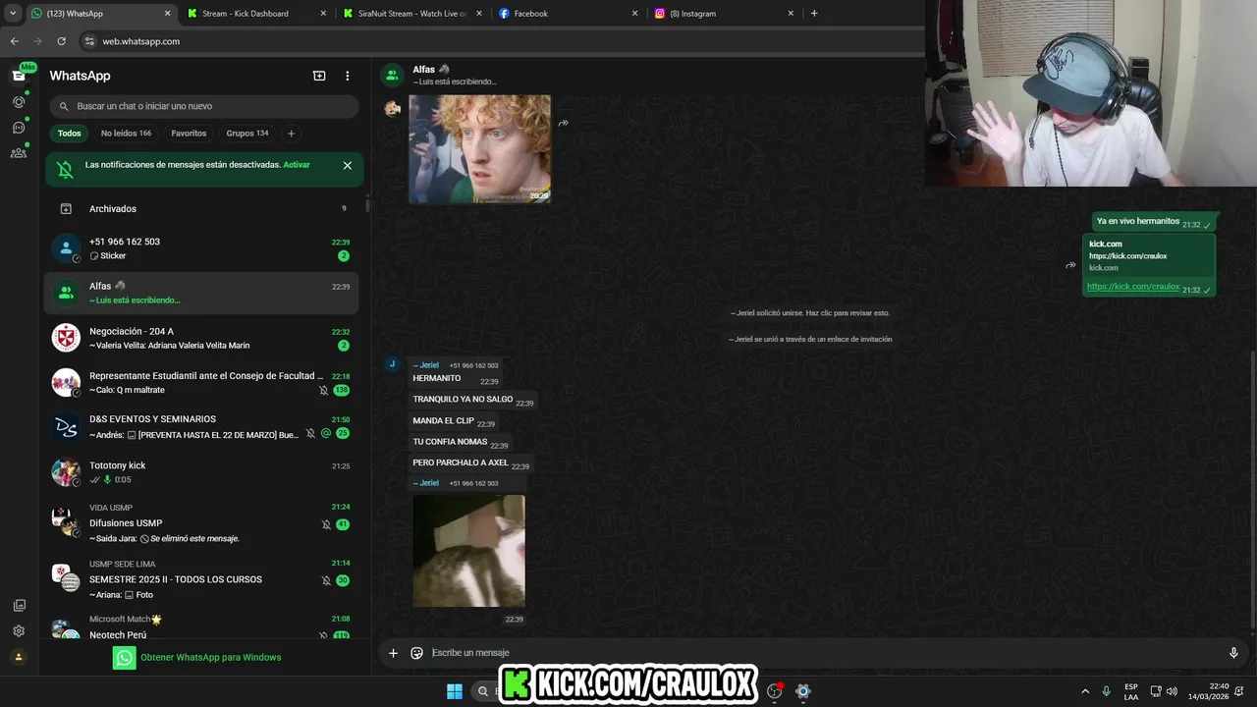
Task: Open the Difusiones USMP chat
Action: click(201, 522)
